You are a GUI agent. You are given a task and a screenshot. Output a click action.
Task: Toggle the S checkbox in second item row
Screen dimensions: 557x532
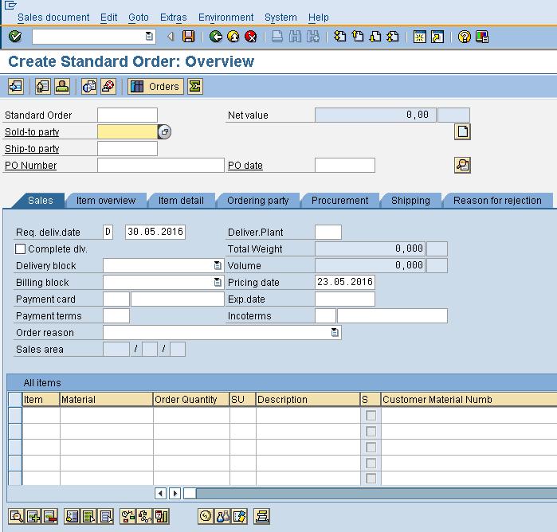click(x=371, y=431)
